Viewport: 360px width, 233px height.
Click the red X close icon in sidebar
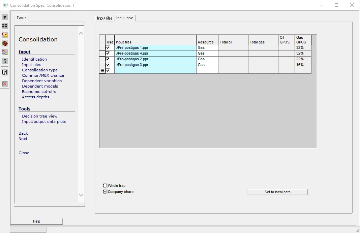click(5, 84)
